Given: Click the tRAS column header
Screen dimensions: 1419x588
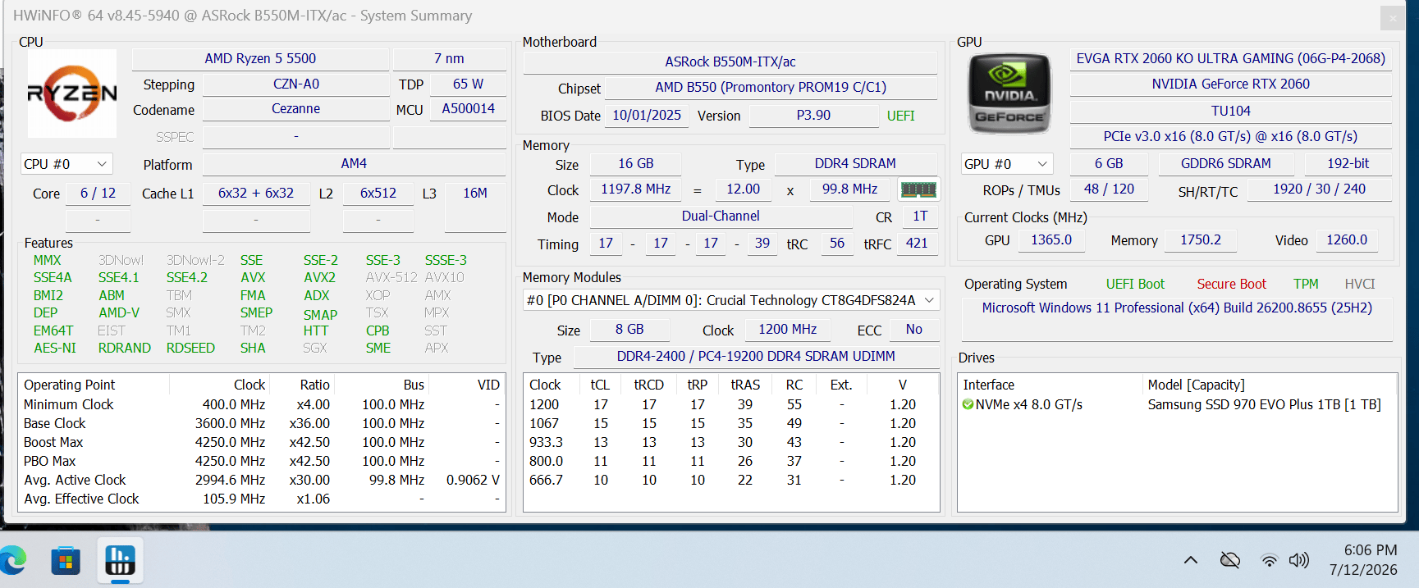Looking at the screenshot, I should click(x=745, y=385).
